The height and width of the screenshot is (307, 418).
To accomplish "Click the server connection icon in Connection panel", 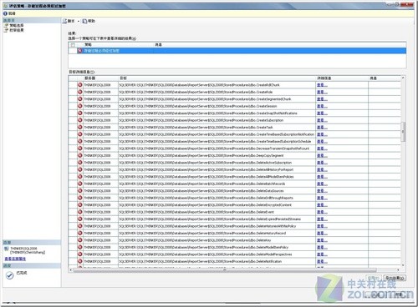I will click(x=7, y=249).
